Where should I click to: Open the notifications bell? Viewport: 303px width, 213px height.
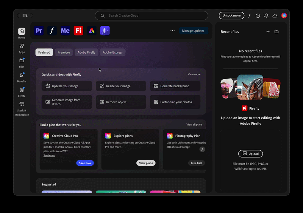(266, 15)
